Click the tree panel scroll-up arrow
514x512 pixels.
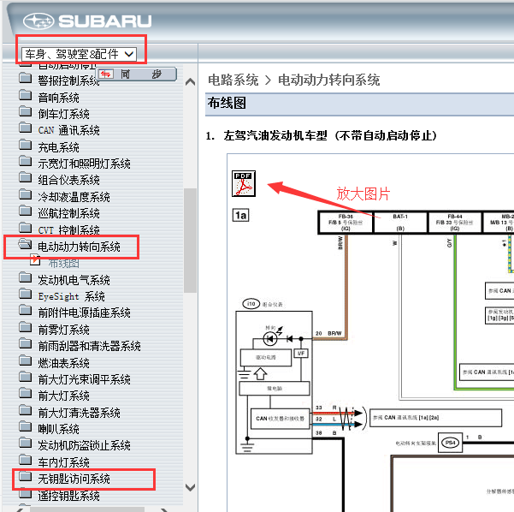point(190,81)
